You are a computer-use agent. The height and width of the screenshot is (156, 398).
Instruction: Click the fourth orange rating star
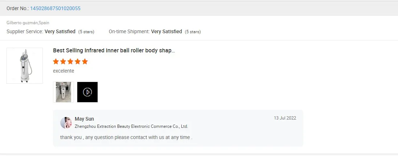pos(78,61)
